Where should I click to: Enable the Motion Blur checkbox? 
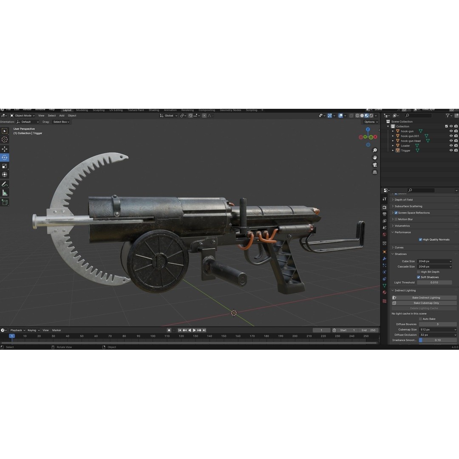[396, 219]
